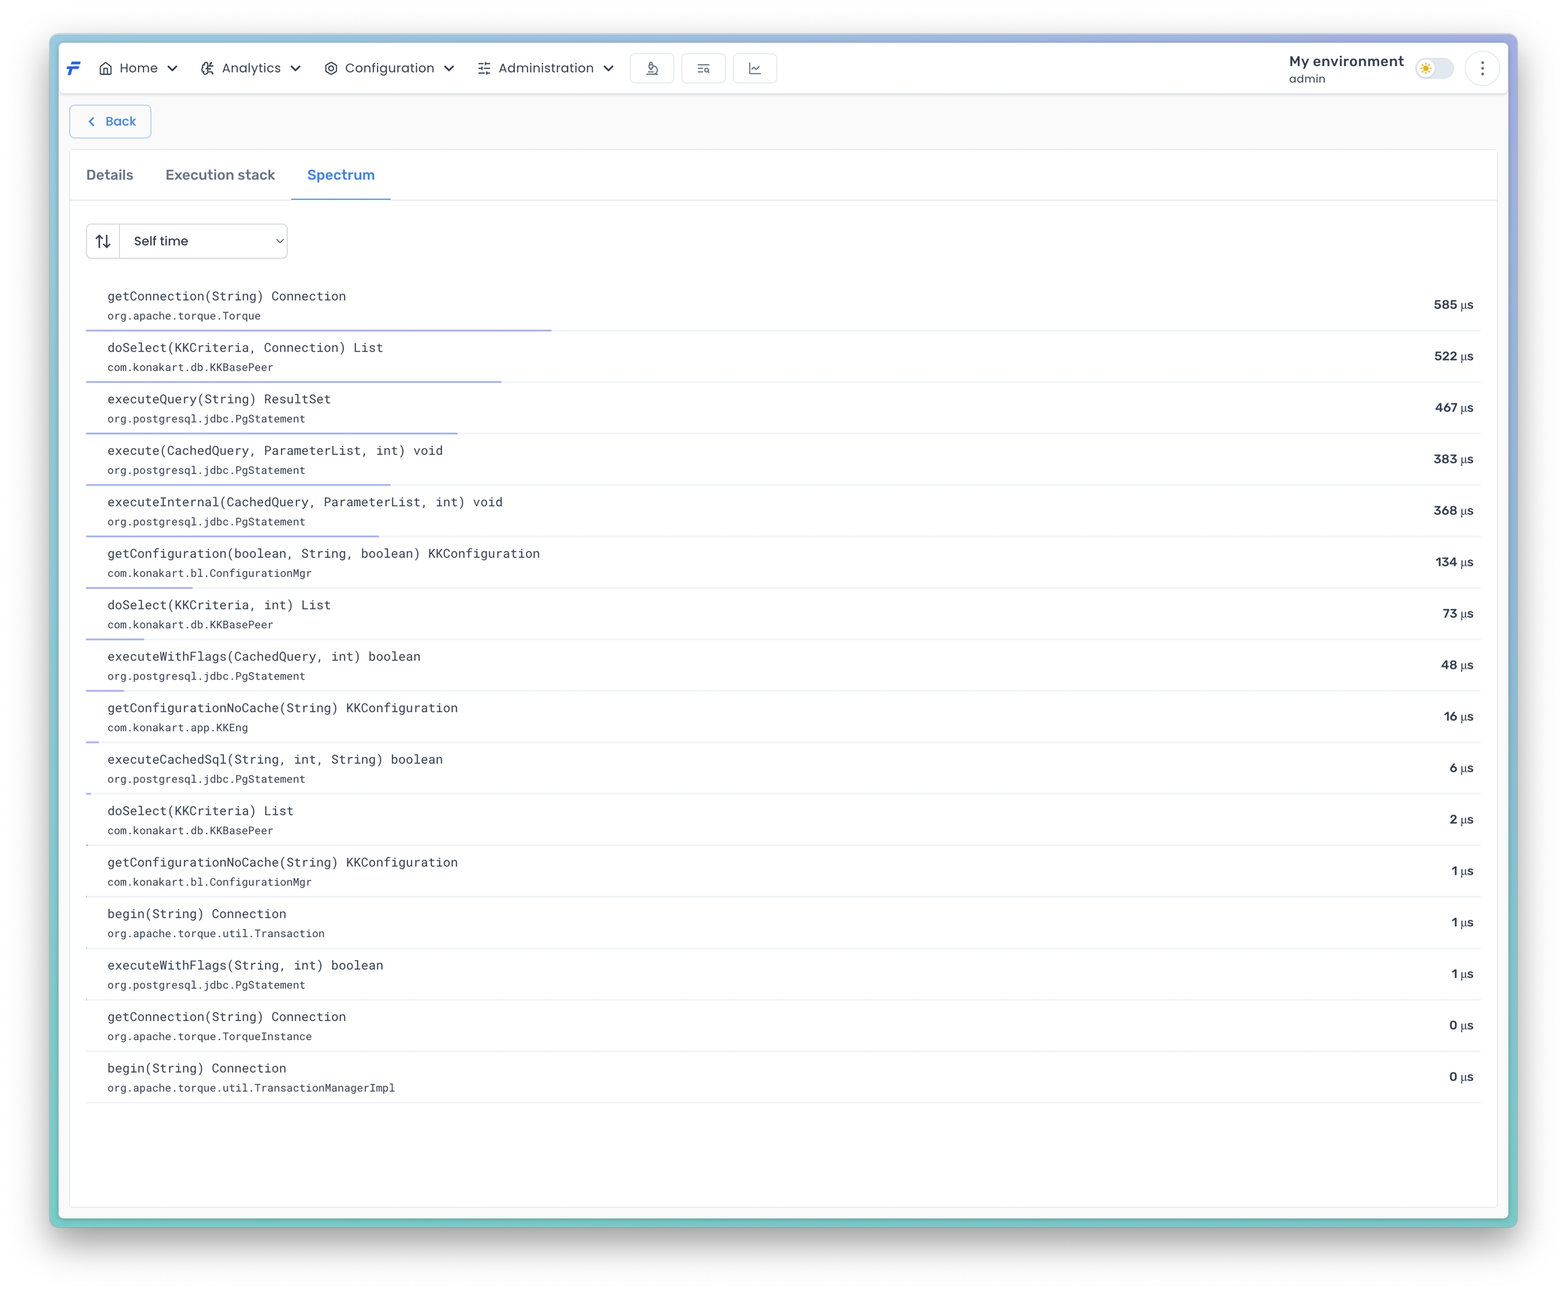Go back with the Back button
The height and width of the screenshot is (1293, 1567).
110,121
